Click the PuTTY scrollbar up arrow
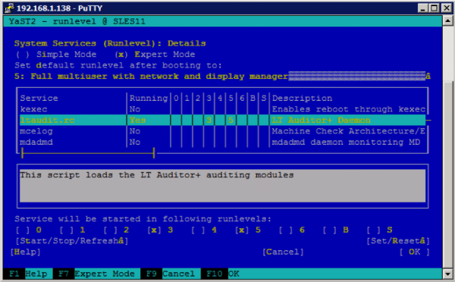The image size is (455, 282). (x=447, y=21)
